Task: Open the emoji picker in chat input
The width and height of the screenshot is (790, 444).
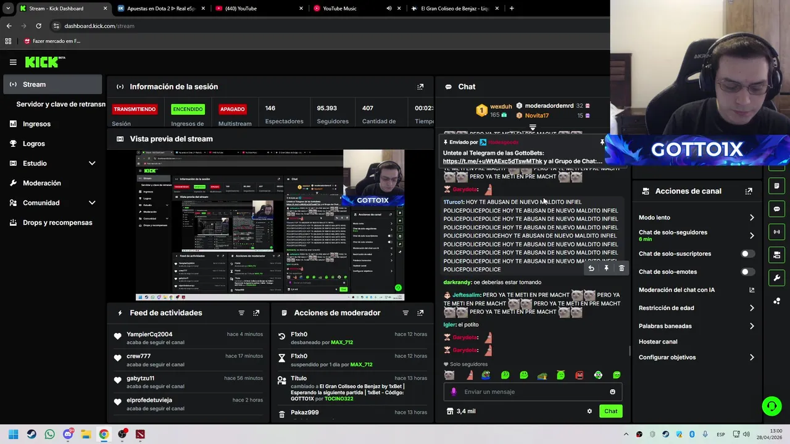Action: click(x=612, y=392)
